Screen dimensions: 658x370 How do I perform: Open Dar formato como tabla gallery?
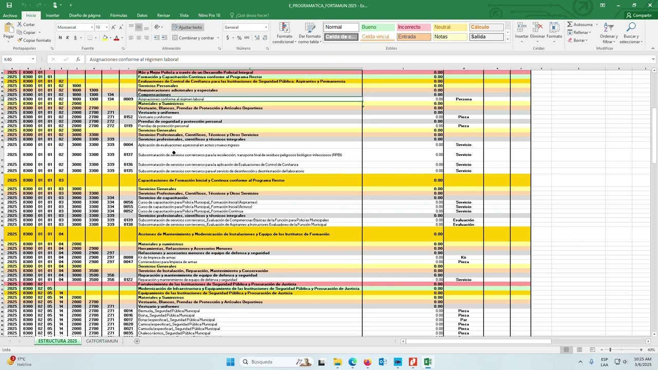click(309, 33)
